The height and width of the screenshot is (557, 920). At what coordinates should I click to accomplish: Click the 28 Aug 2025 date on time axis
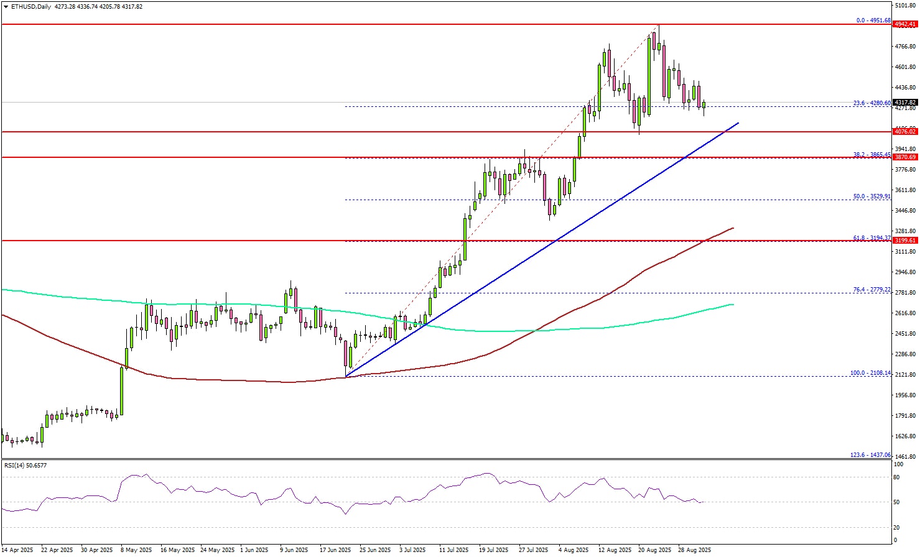pyautogui.click(x=694, y=550)
